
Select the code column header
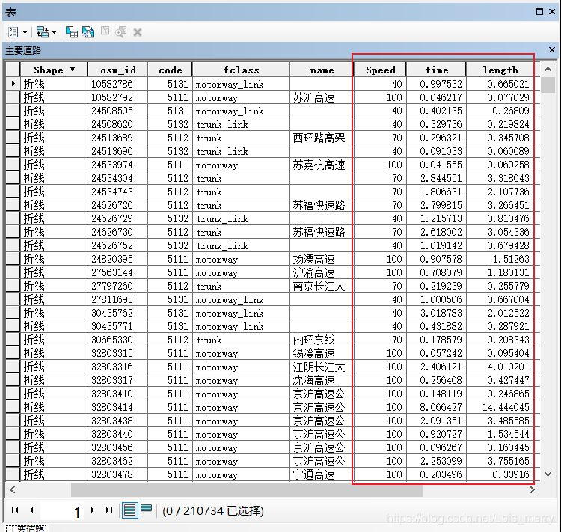tap(170, 70)
